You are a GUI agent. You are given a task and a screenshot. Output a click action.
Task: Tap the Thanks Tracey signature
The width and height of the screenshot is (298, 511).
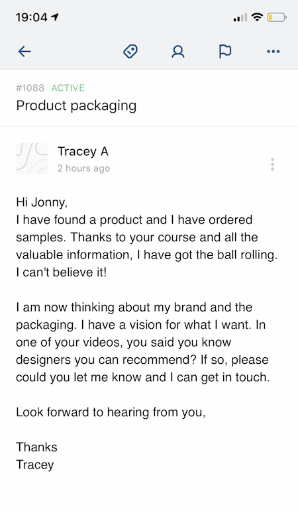[x=36, y=456]
